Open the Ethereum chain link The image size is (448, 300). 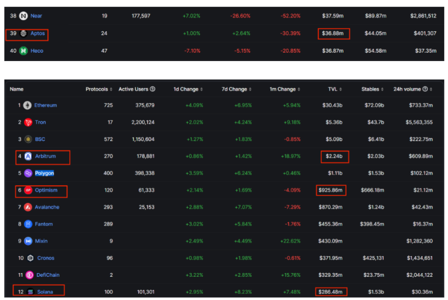click(45, 106)
